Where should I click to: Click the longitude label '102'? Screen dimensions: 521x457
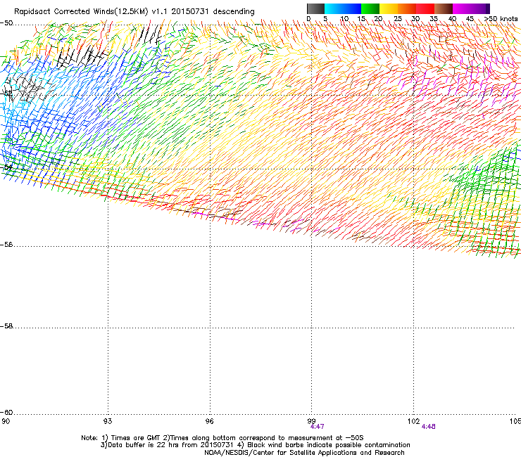point(414,421)
